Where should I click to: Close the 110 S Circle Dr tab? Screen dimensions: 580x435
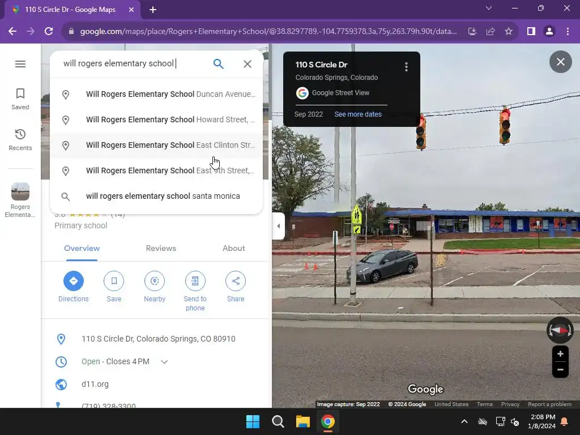coord(131,10)
